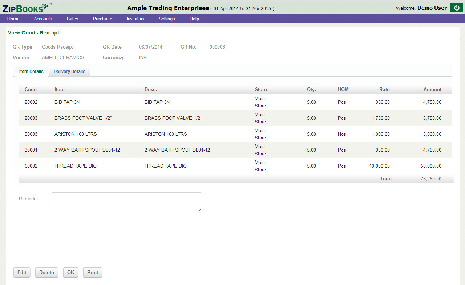Image resolution: width=465 pixels, height=285 pixels.
Task: Click the OK button
Action: 70,273
